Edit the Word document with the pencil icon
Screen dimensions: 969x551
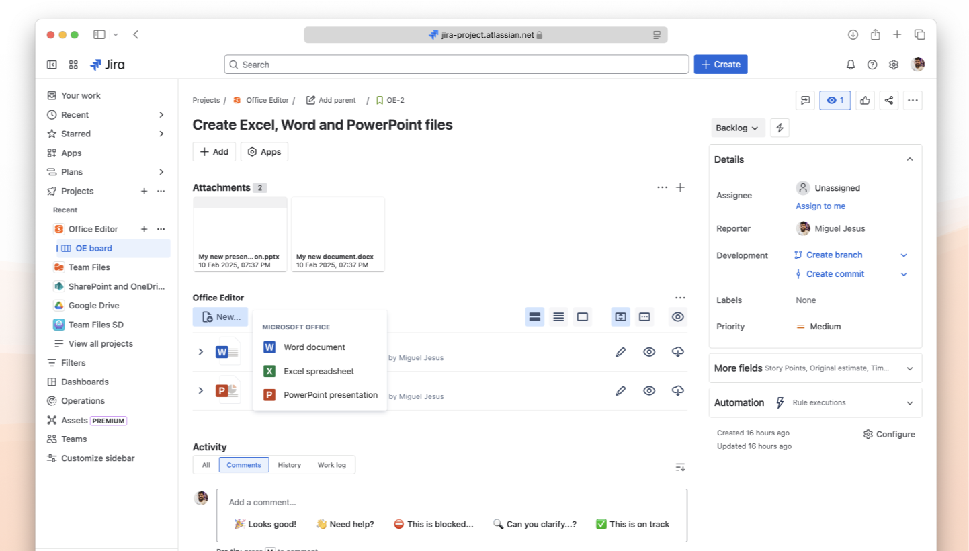coord(621,352)
